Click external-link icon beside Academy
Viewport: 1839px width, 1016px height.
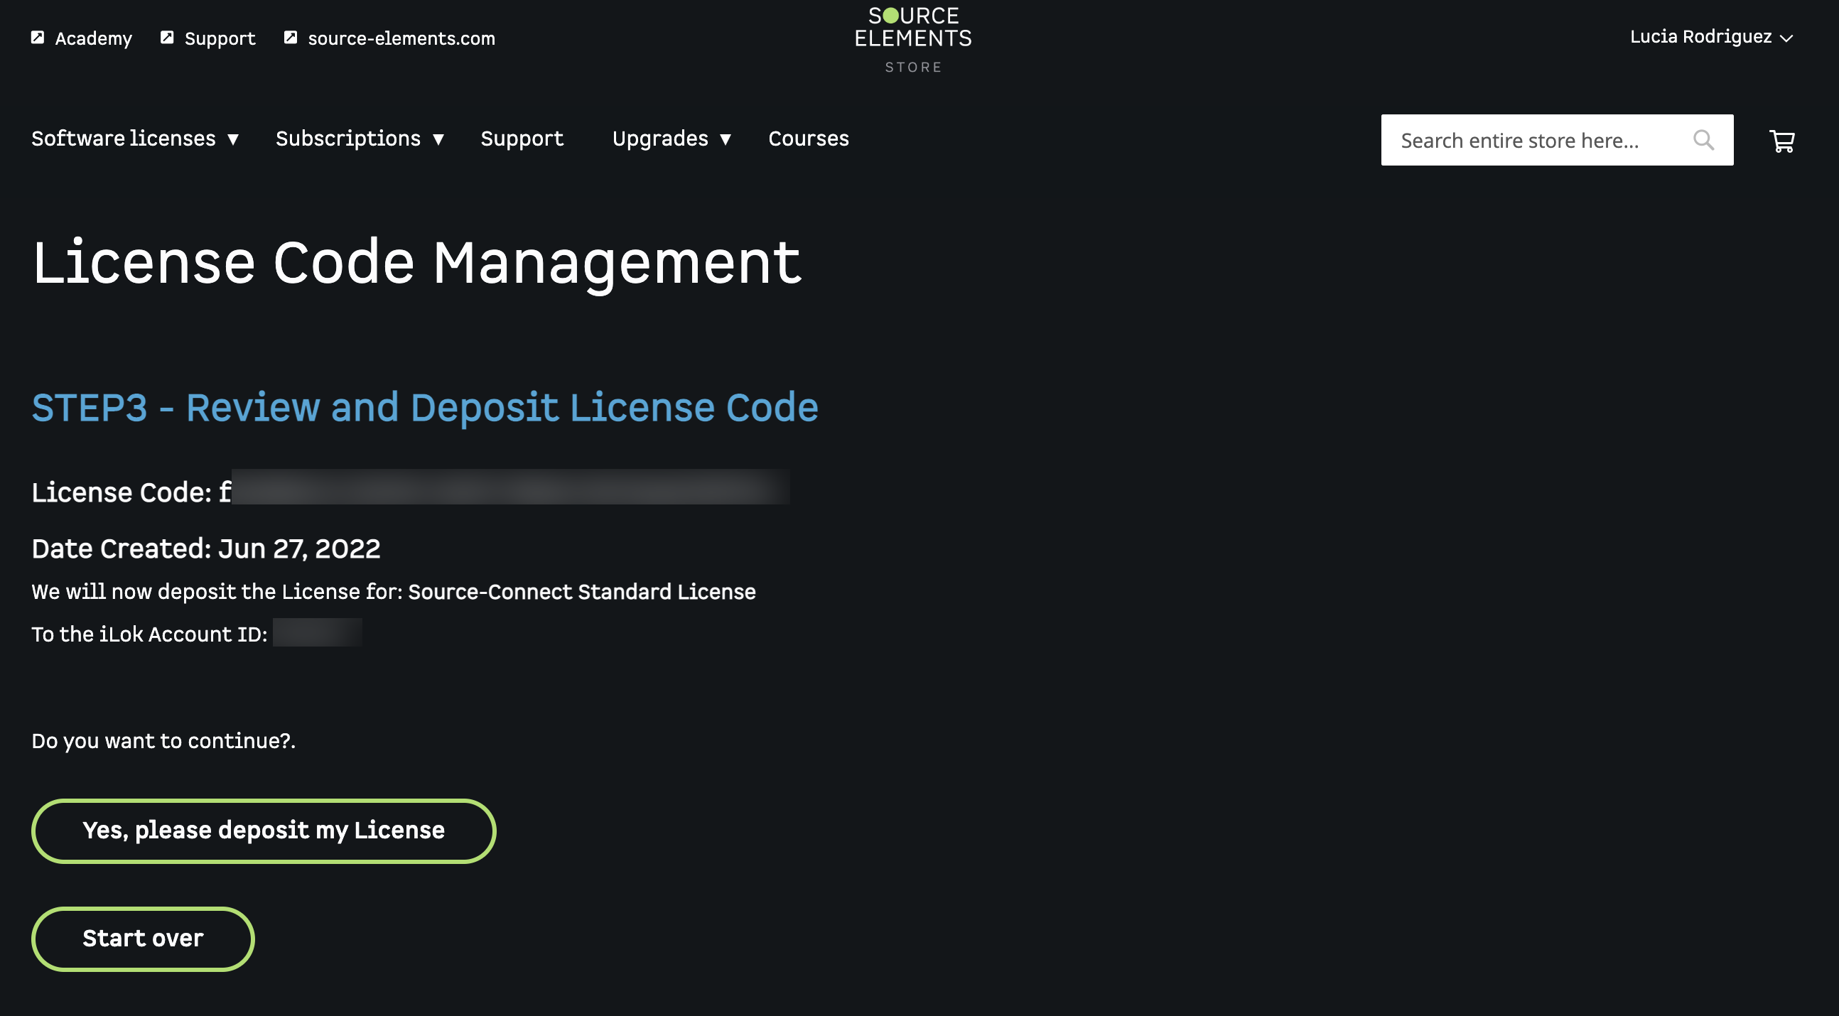tap(38, 37)
